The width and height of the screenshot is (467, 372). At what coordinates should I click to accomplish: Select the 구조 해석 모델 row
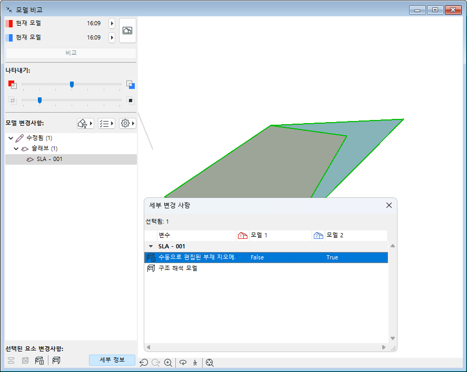[266, 268]
